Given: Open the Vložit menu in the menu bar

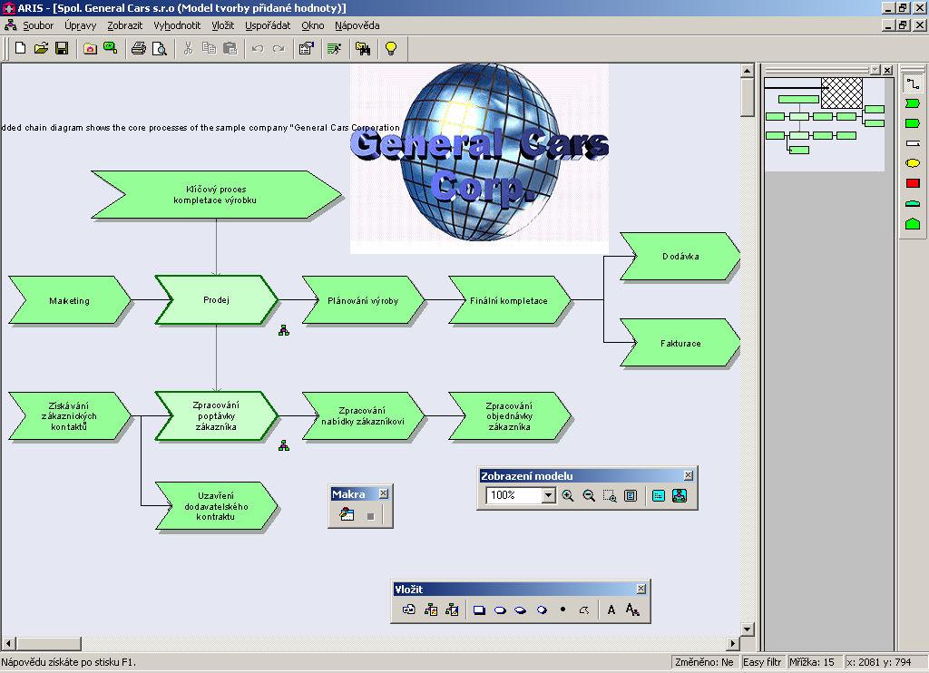Looking at the screenshot, I should [223, 25].
